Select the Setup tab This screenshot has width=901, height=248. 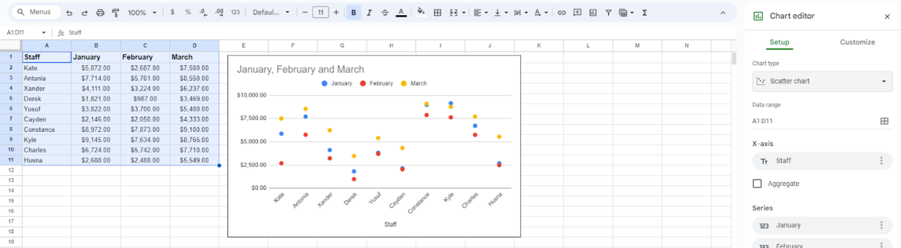(779, 42)
